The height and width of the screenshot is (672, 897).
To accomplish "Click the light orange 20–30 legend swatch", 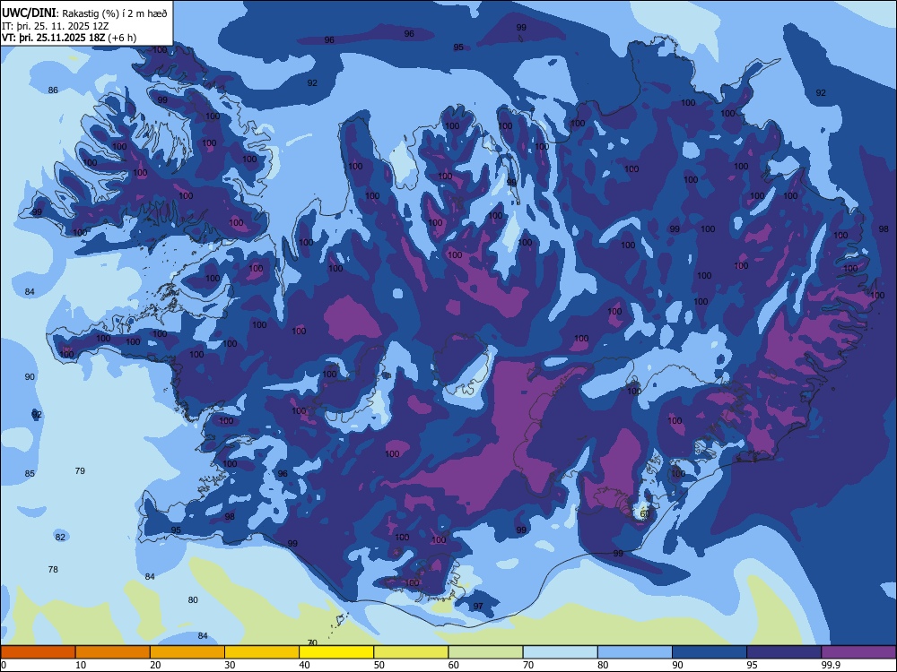I will [187, 652].
